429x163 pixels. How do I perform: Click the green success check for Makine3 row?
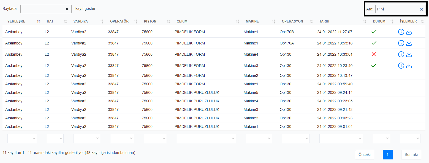click(x=374, y=66)
